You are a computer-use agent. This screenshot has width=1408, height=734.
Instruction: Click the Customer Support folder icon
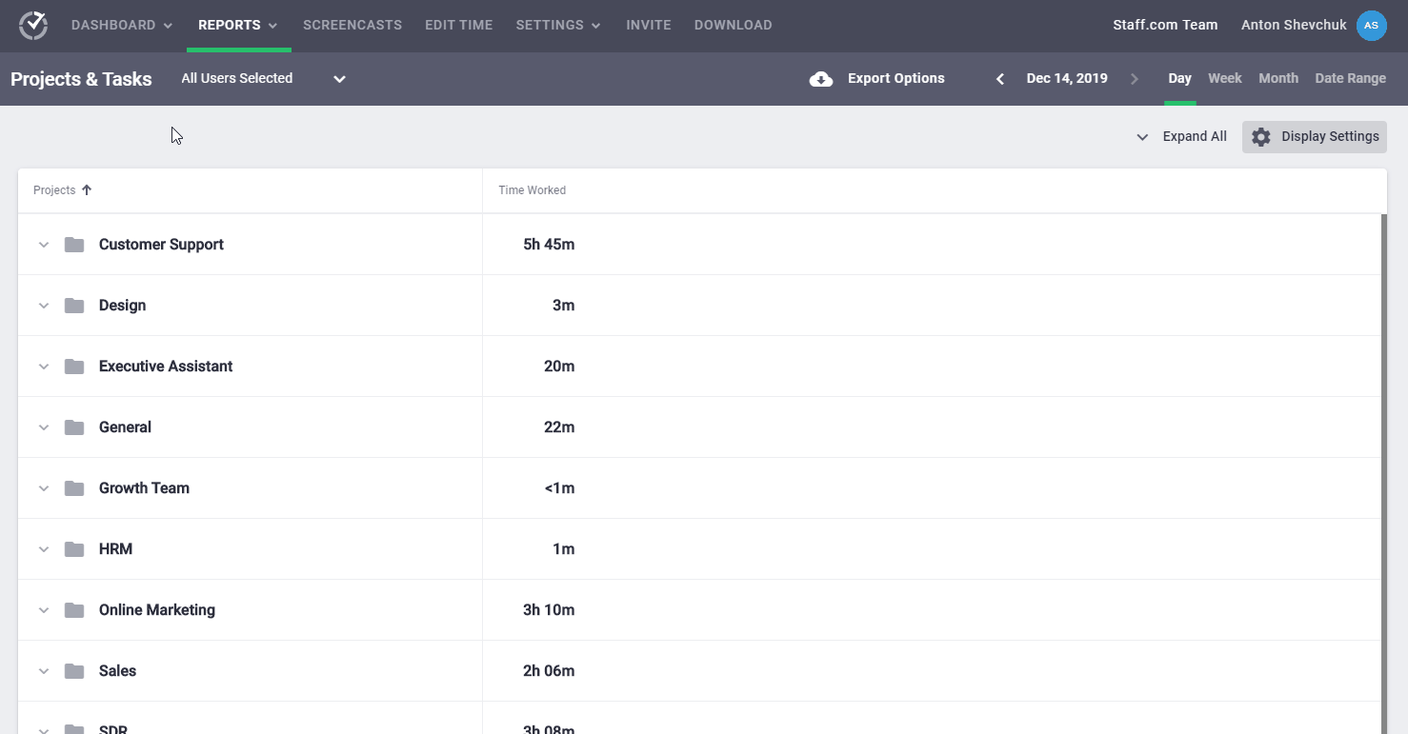click(x=74, y=245)
